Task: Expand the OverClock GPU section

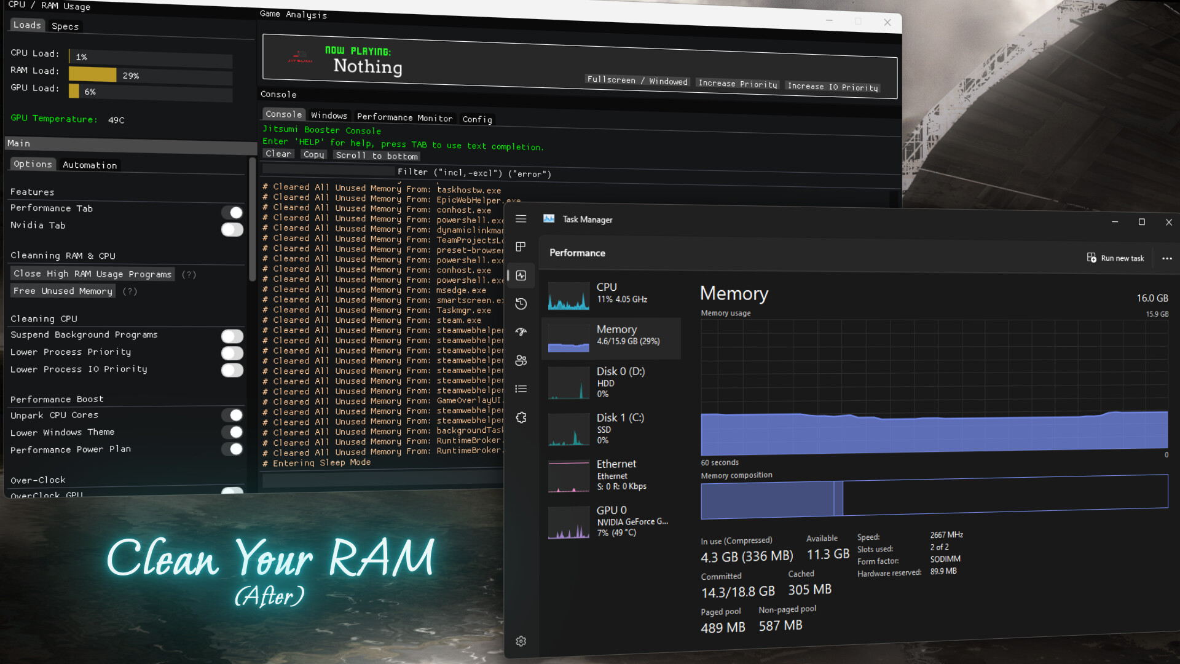Action: point(46,495)
